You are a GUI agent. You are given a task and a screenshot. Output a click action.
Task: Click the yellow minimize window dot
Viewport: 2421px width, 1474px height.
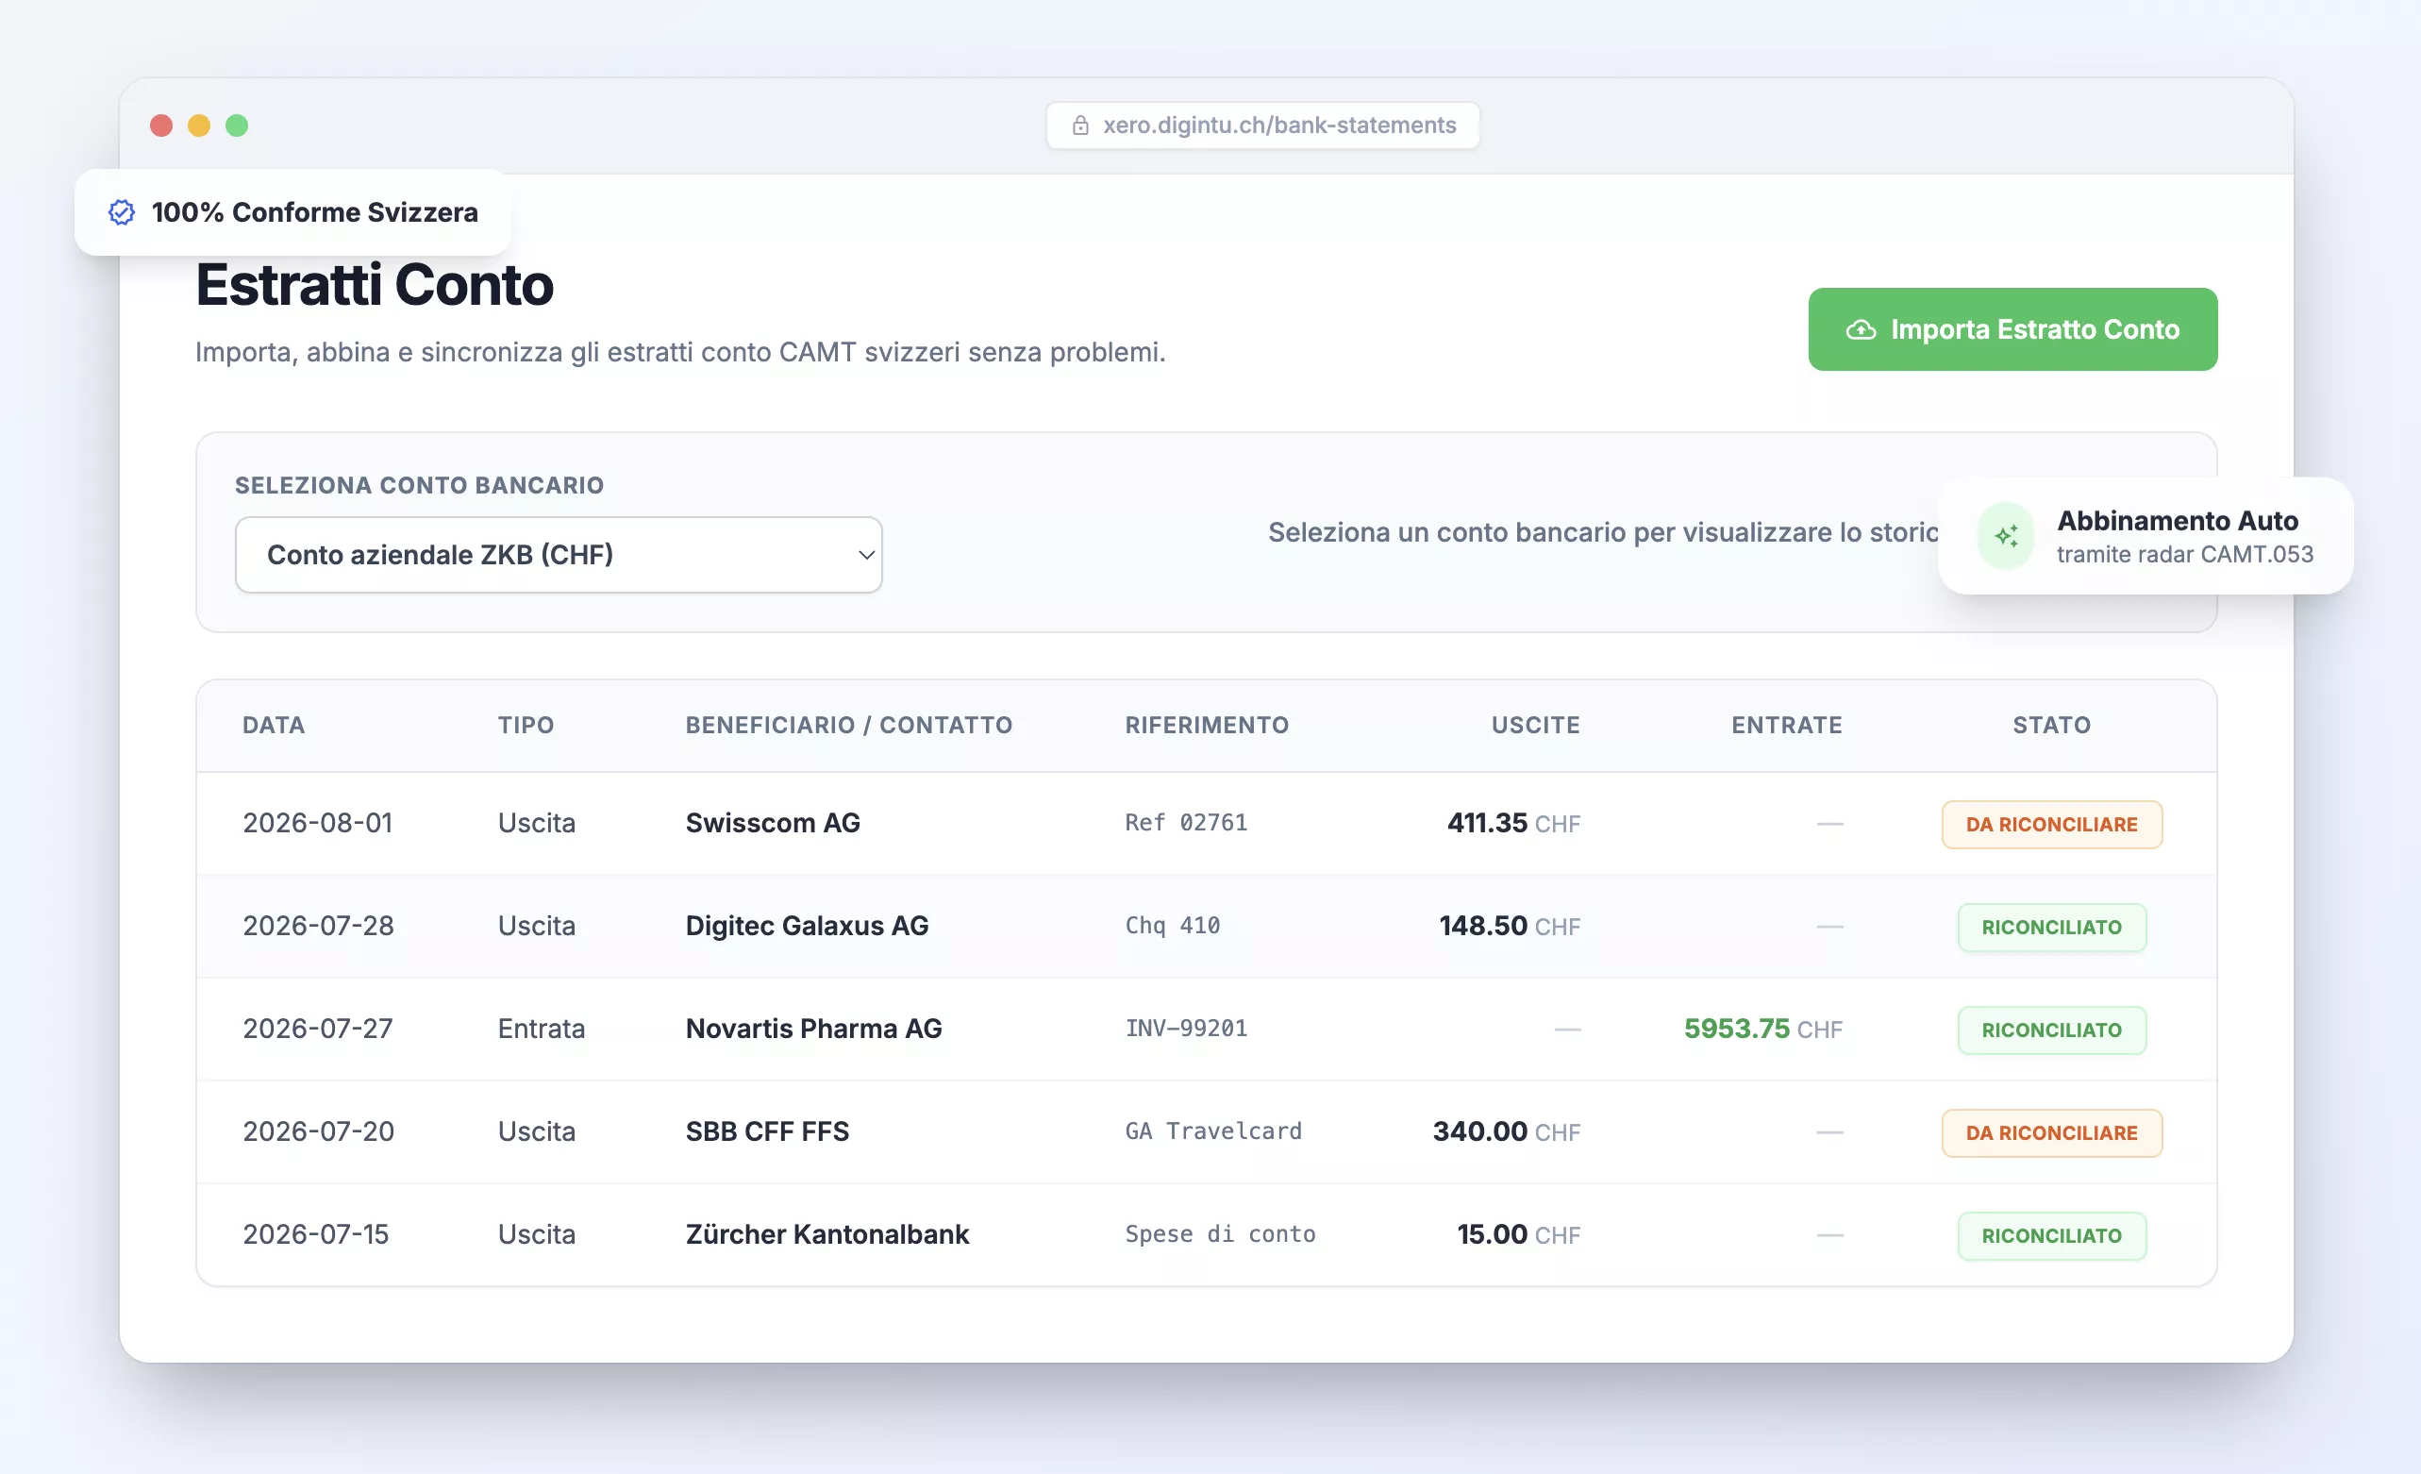point(199,126)
